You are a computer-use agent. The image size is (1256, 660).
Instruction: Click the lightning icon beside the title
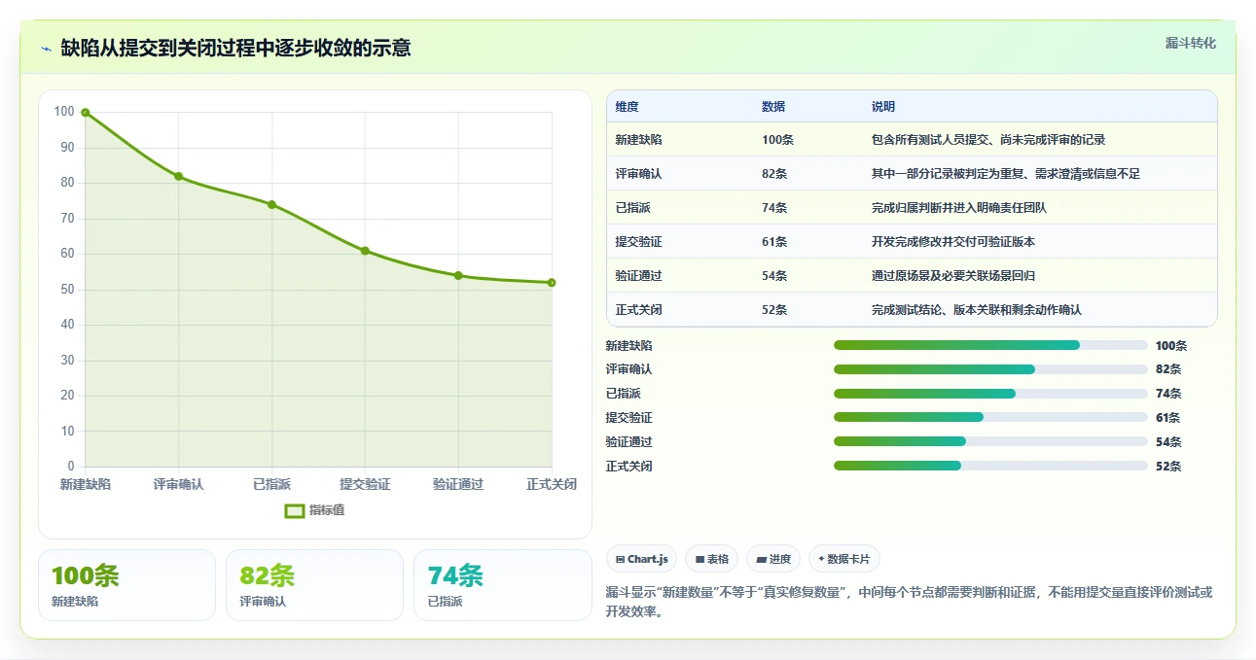pyautogui.click(x=46, y=48)
